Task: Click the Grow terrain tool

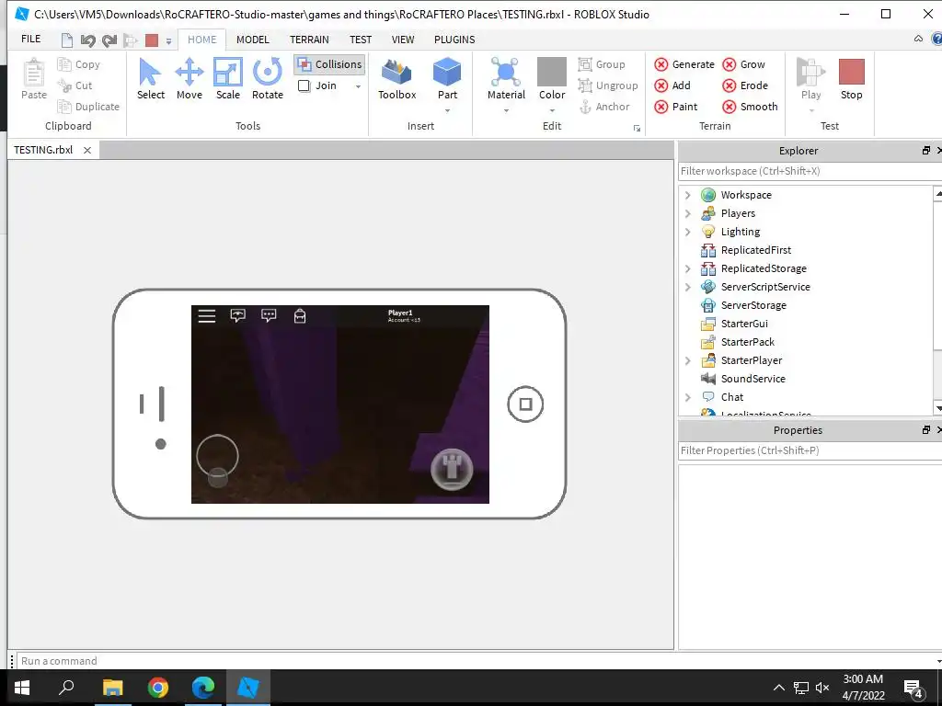Action: tap(743, 64)
